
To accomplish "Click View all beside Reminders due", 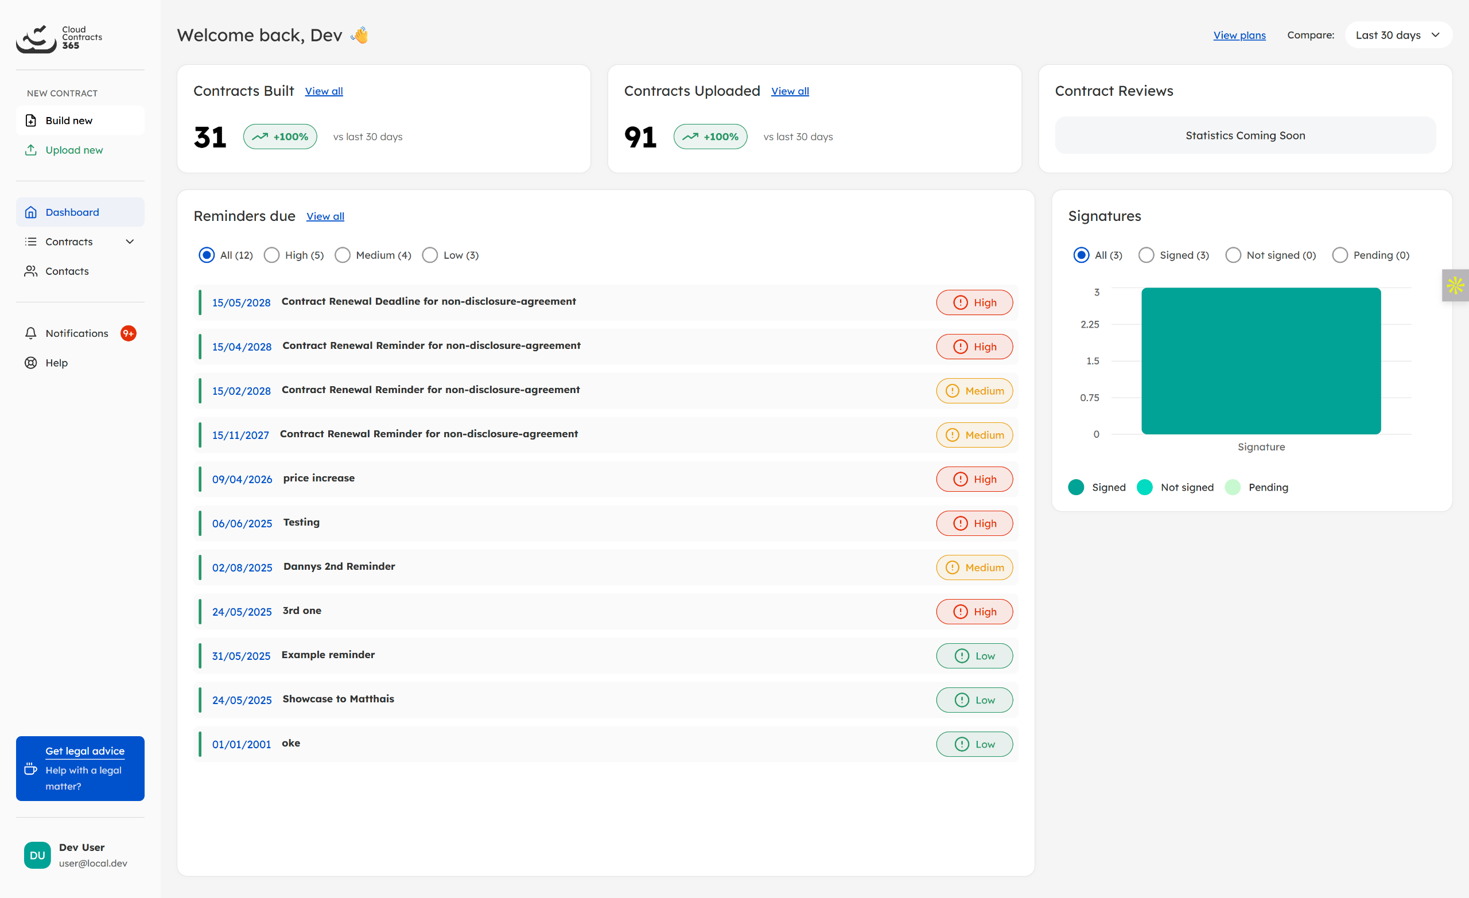I will [x=325, y=216].
